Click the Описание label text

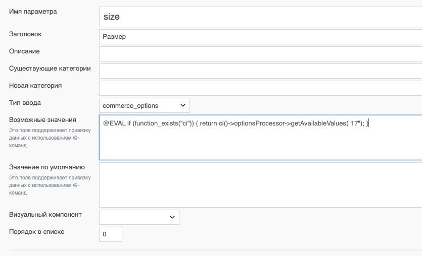(x=24, y=51)
